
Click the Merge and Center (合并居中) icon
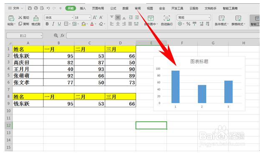tap(151, 18)
